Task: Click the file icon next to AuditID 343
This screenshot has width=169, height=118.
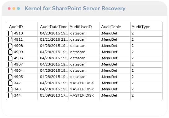Action: coord(10,89)
